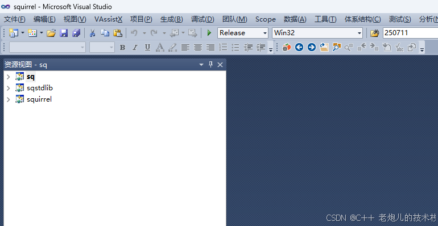Toggle right text alignment
This screenshot has height=226, width=438.
tap(210, 48)
